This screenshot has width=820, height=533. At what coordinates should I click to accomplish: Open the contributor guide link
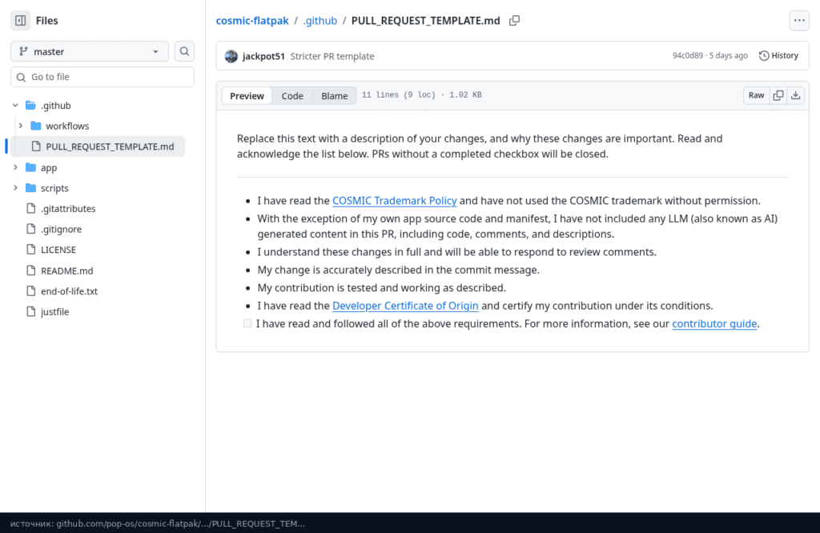pyautogui.click(x=714, y=323)
